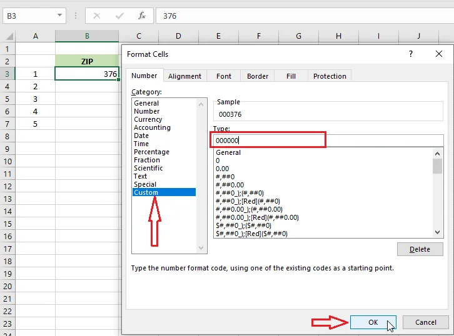Select the Number tab
This screenshot has height=336, width=454.
[x=144, y=76]
